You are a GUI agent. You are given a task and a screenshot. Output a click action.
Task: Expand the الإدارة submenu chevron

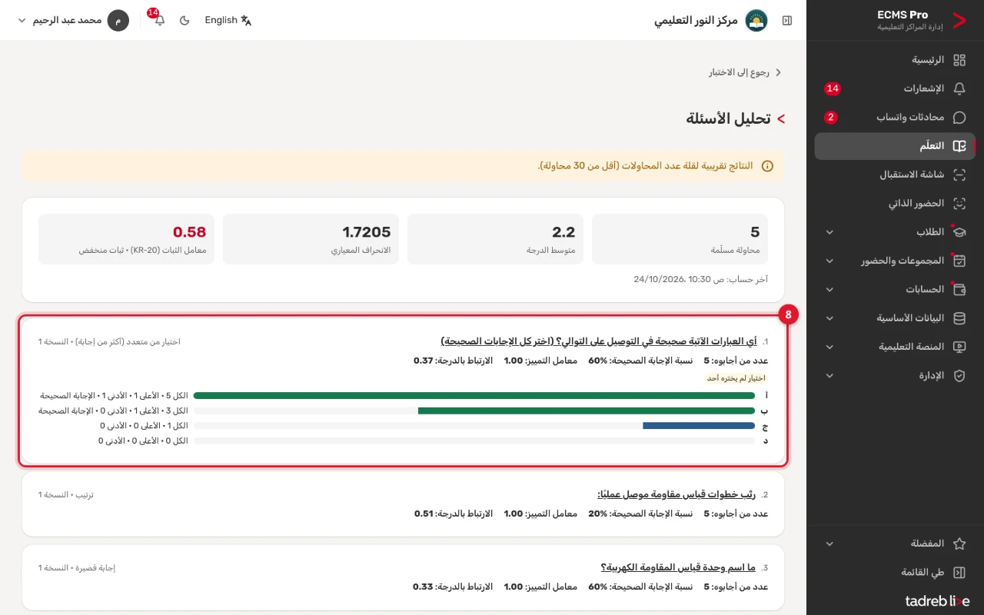tap(829, 376)
